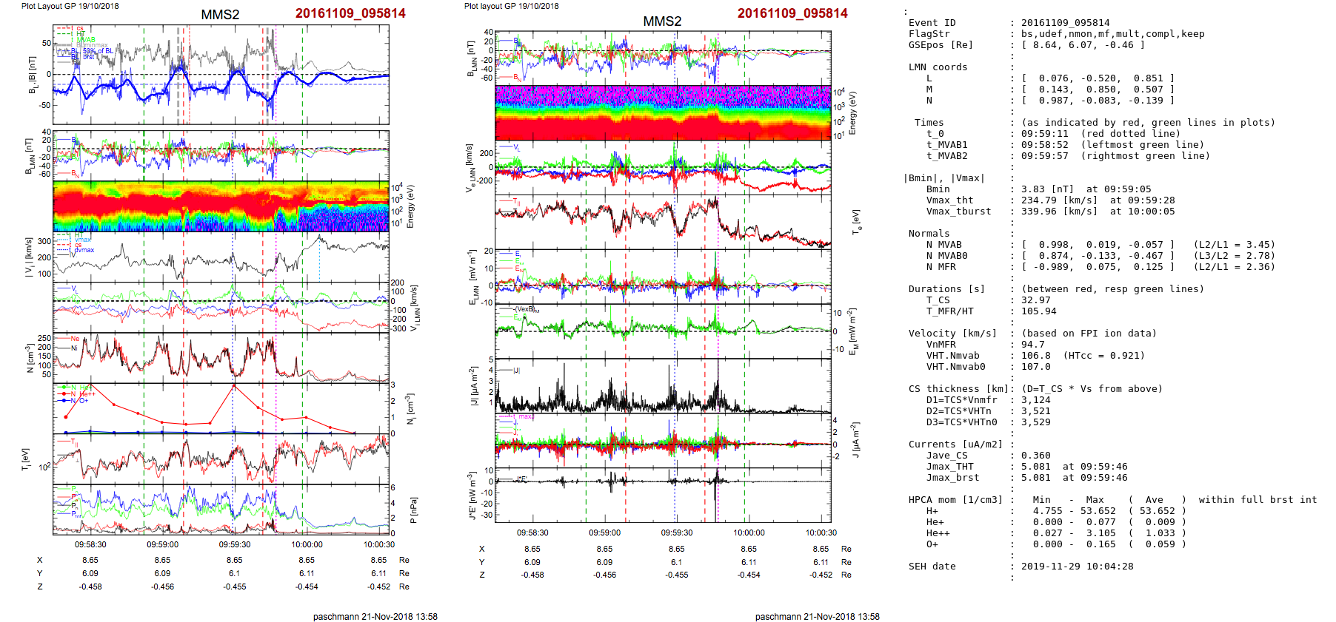Click the red 20161109_095814 title above left plot
Image resolution: width=1336 pixels, height=622 pixels.
click(350, 13)
